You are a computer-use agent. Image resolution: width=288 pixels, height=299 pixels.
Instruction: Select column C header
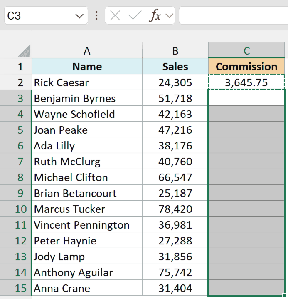click(246, 50)
